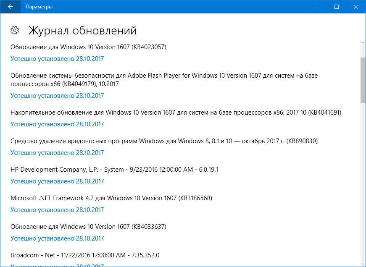This screenshot has width=366, height=267.
Task: Click the scrollbar down arrow
Action: pyautogui.click(x=363, y=264)
